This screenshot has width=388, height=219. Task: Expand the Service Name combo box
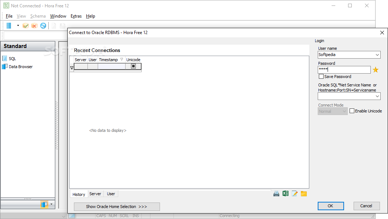377,96
